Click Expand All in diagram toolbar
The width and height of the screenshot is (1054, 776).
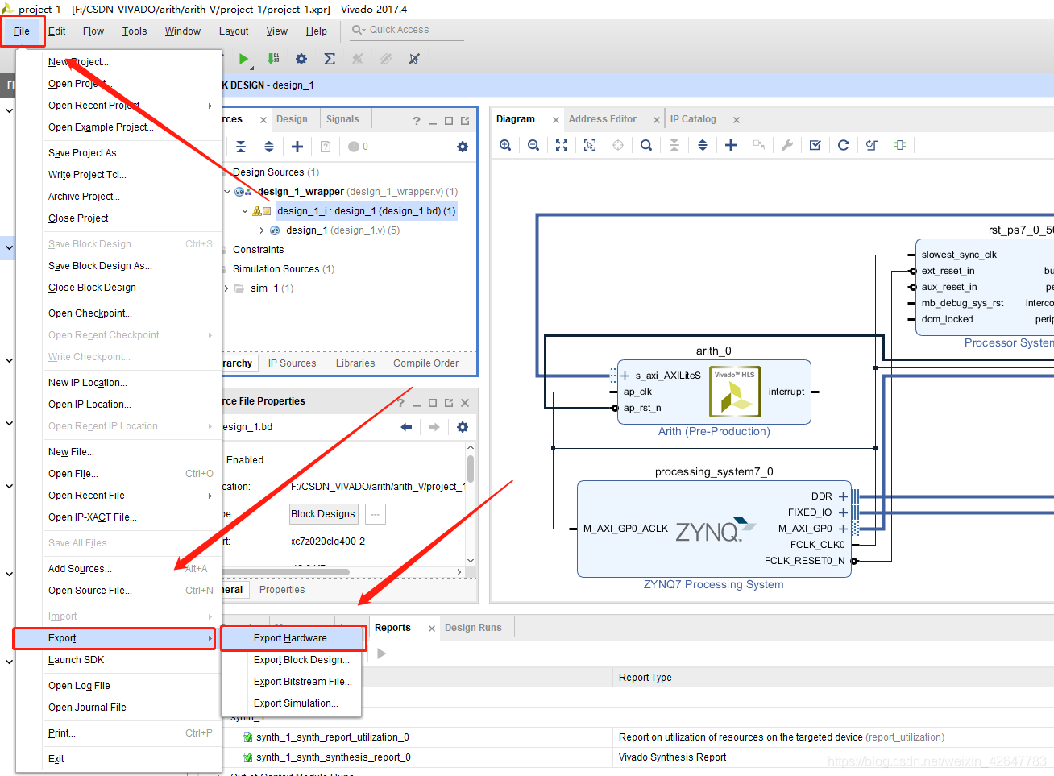pos(703,145)
